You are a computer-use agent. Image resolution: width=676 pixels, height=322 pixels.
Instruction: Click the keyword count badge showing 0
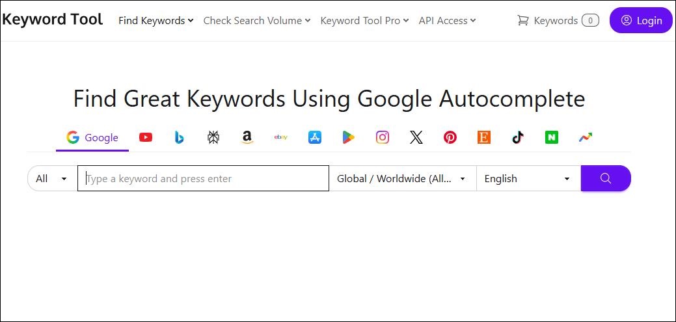[590, 20]
